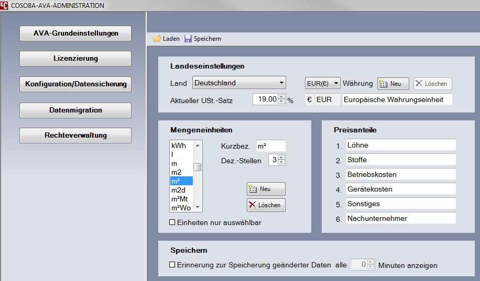Image resolution: width=480 pixels, height=281 pixels.
Task: Decrease Dez.-Stellen value with down arrow
Action: point(281,163)
